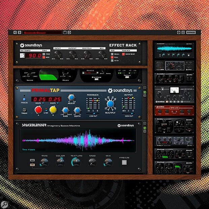Viewport: 209px width, 209px height.
Task: Click the Effect Rack Mix knob
Action: pos(102,54)
